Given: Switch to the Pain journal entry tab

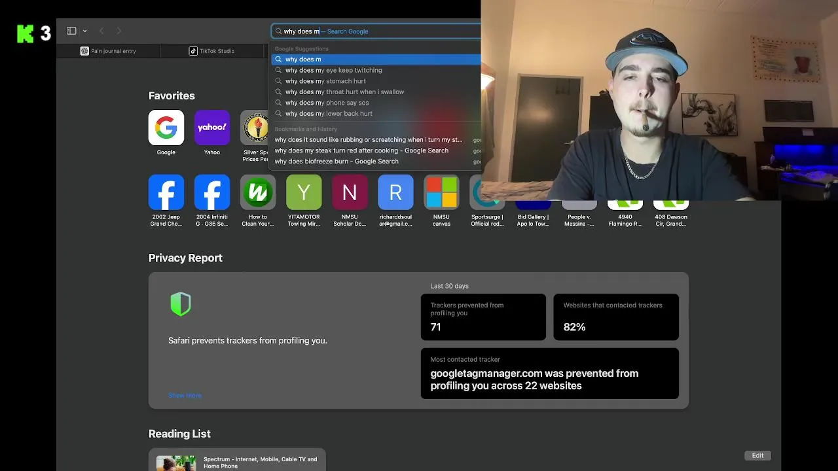Looking at the screenshot, I should (108, 51).
